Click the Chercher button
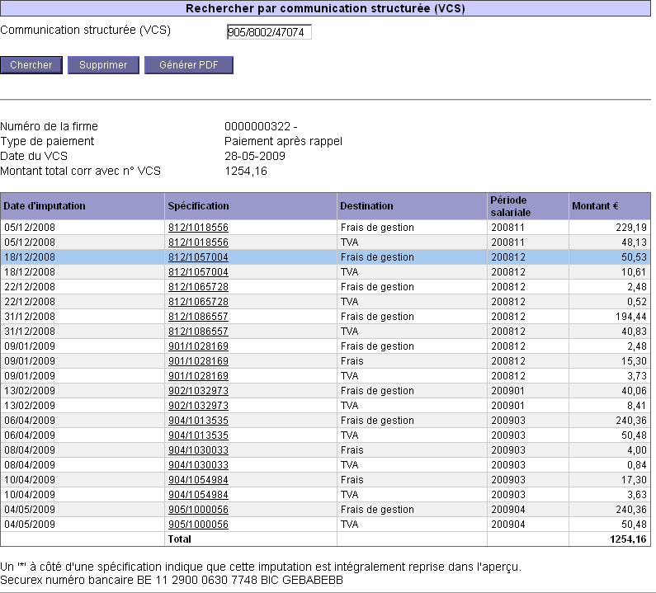The image size is (656, 593). click(31, 65)
